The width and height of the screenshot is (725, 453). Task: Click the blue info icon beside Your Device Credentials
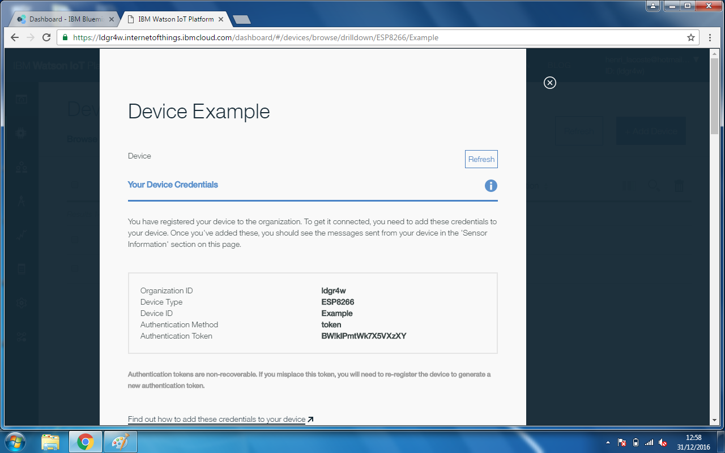click(491, 186)
